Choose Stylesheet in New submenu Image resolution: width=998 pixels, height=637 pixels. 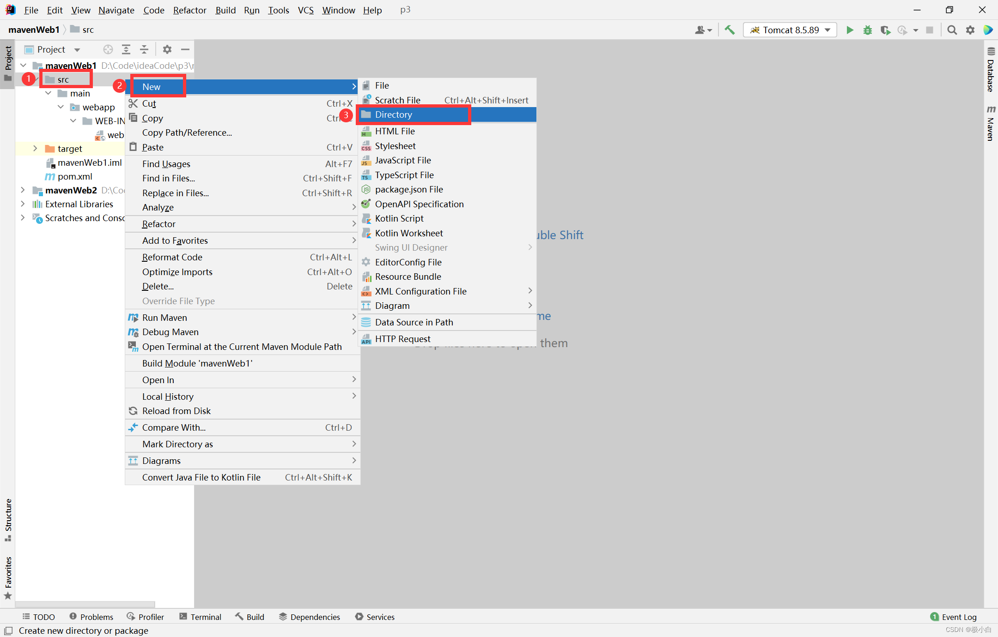click(x=447, y=146)
